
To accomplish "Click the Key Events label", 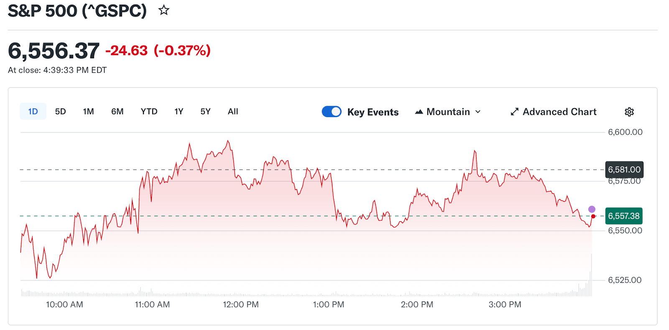I will click(373, 112).
